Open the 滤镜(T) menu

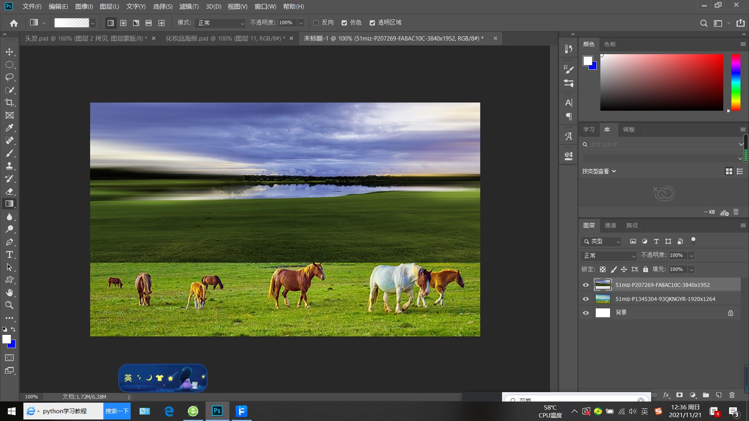tap(189, 7)
